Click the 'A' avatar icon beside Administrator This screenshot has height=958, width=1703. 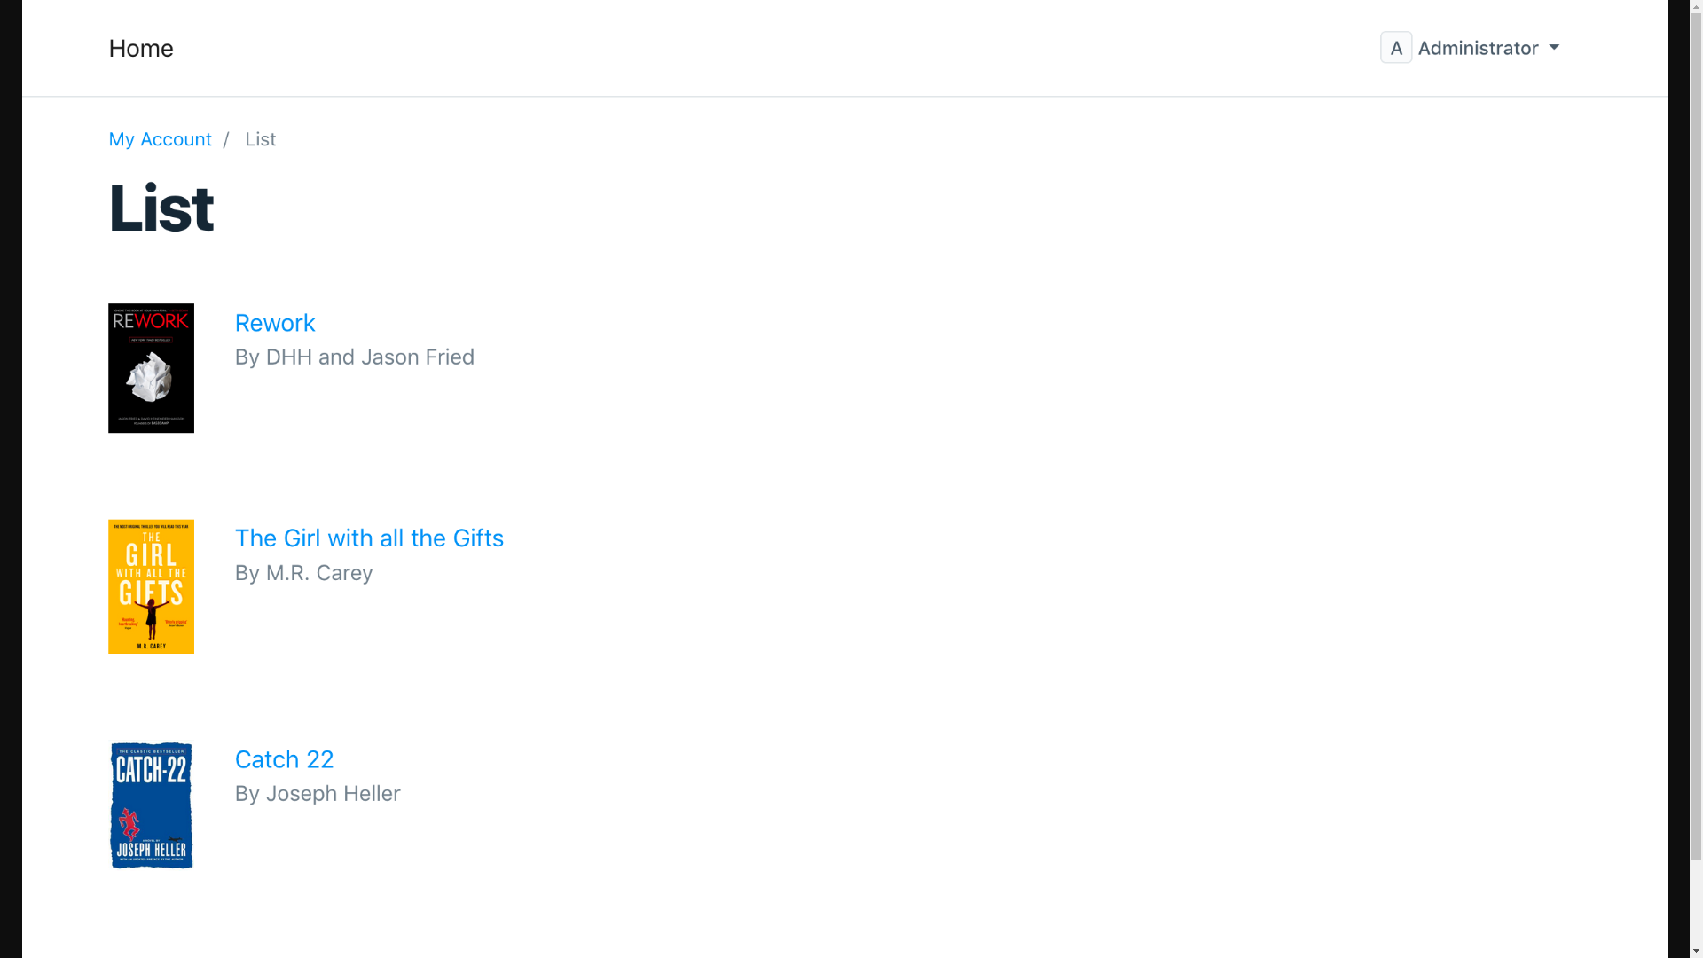point(1395,48)
